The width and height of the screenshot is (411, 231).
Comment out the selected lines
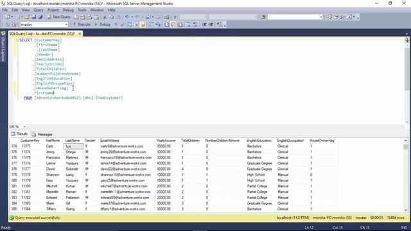(x=188, y=24)
